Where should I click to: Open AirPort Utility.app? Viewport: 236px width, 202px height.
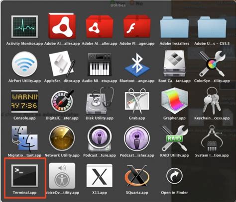[24, 64]
